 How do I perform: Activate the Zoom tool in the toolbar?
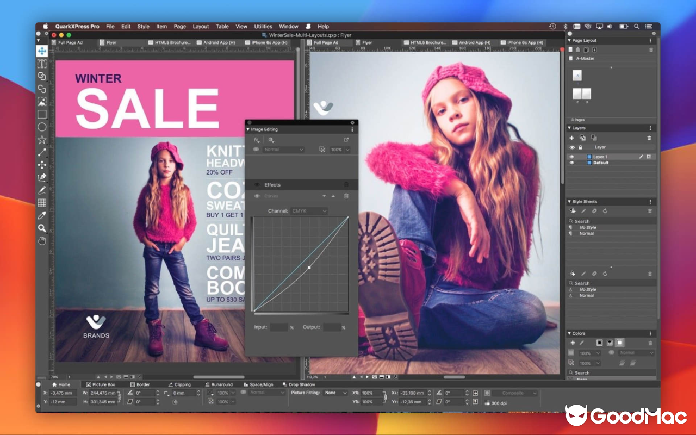pyautogui.click(x=42, y=228)
